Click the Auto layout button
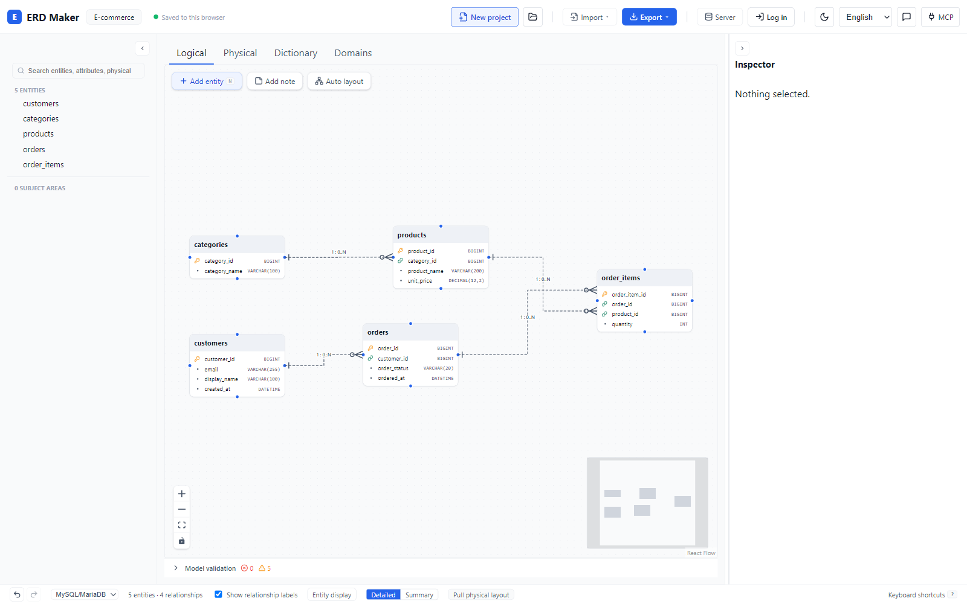This screenshot has height=604, width=967. [339, 81]
